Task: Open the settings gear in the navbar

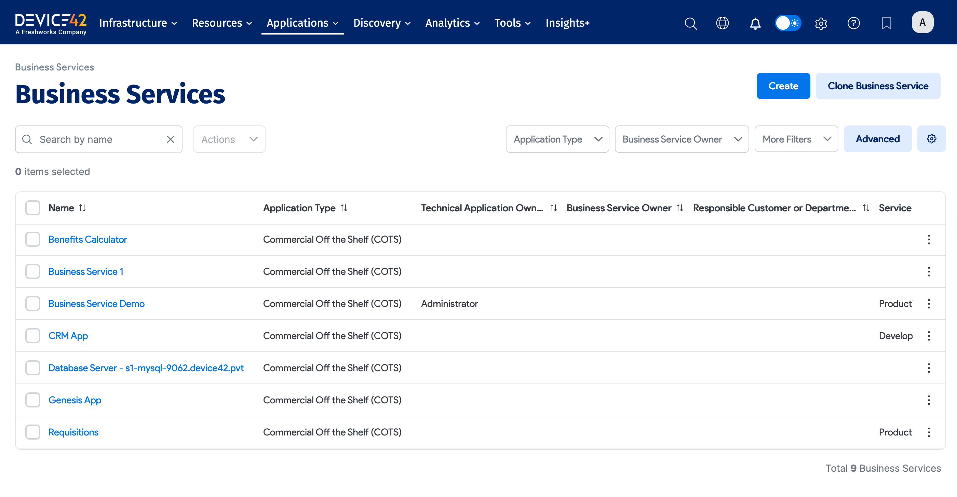Action: [x=821, y=23]
